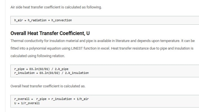This screenshot has height=112, width=199.
Task: Click the r_pipe formula line
Action: (x=41, y=69)
